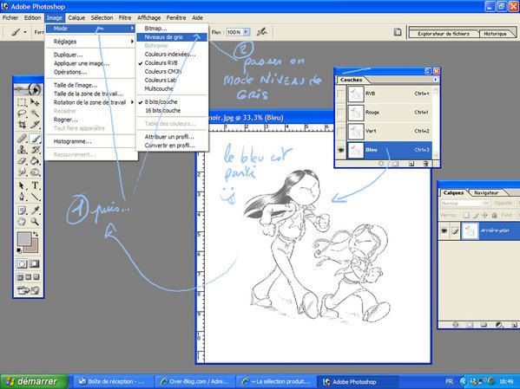Select the Slice tool
This screenshot has width=520, height=389.
click(35, 125)
